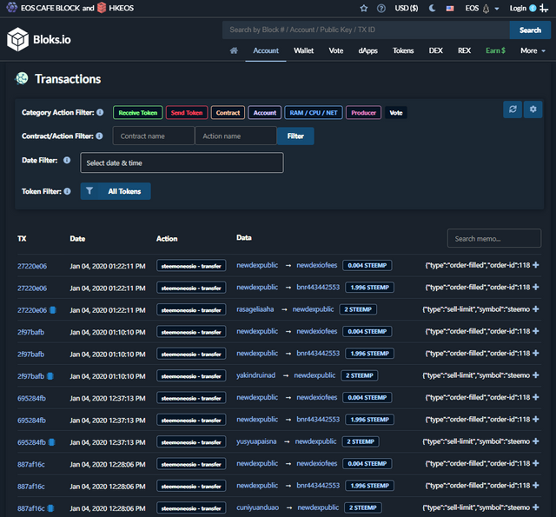Viewport: 556px width, 517px height.
Task: Click the Search button
Action: click(530, 30)
